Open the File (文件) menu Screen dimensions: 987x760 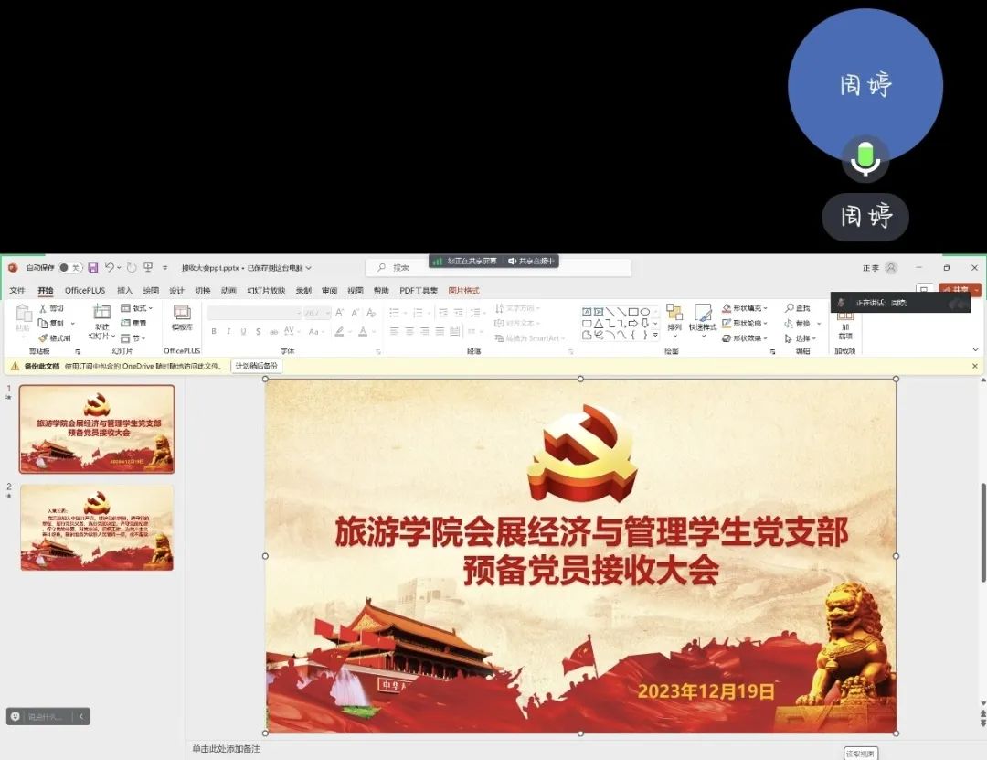[17, 291]
